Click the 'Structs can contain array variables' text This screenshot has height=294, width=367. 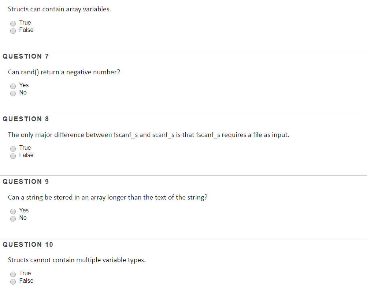click(59, 10)
